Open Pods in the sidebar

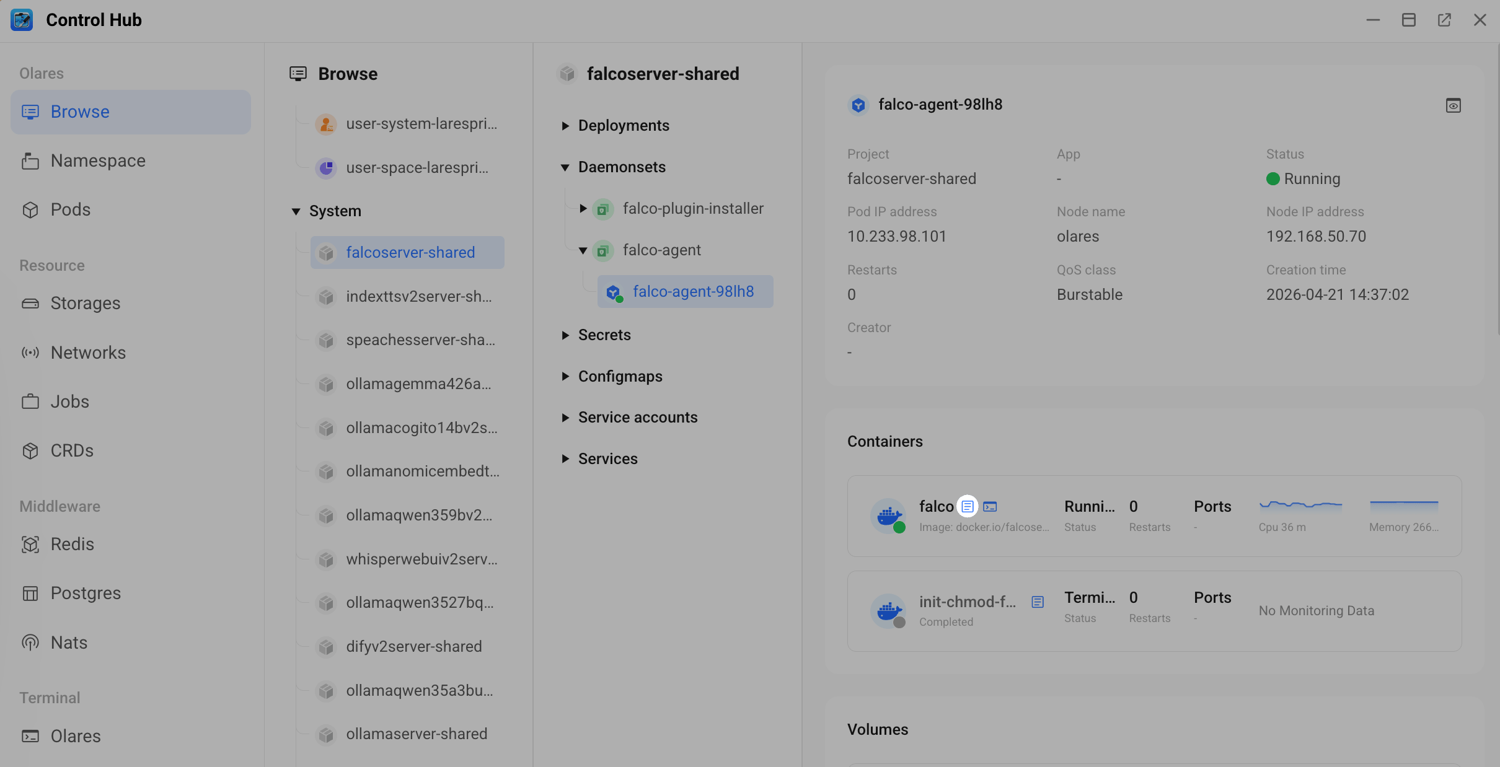coord(70,209)
